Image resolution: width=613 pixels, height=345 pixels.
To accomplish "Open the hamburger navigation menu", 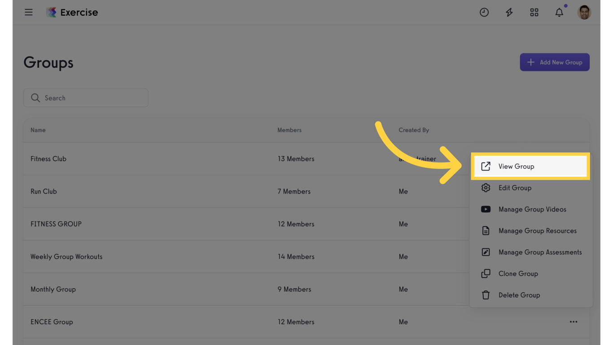I will [x=29, y=12].
